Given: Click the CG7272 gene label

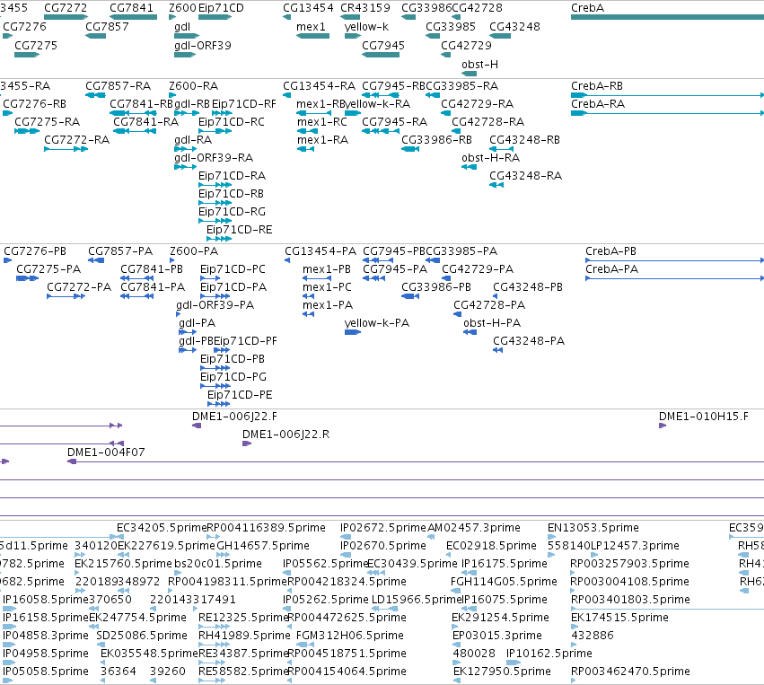Looking at the screenshot, I should 66,8.
